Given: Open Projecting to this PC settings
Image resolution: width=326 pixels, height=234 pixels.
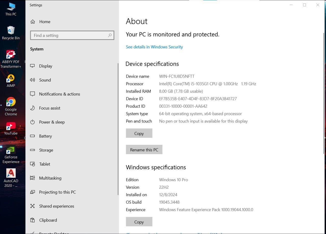Looking at the screenshot, I should (72, 192).
